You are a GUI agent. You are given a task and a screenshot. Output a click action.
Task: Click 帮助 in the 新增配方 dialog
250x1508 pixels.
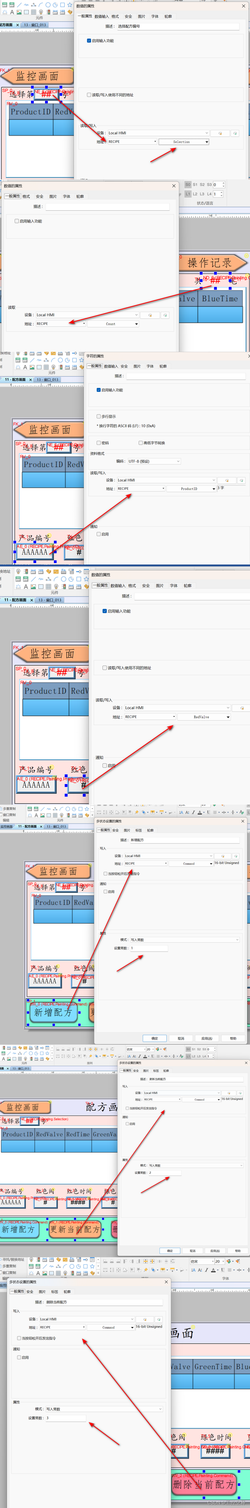point(233,1038)
